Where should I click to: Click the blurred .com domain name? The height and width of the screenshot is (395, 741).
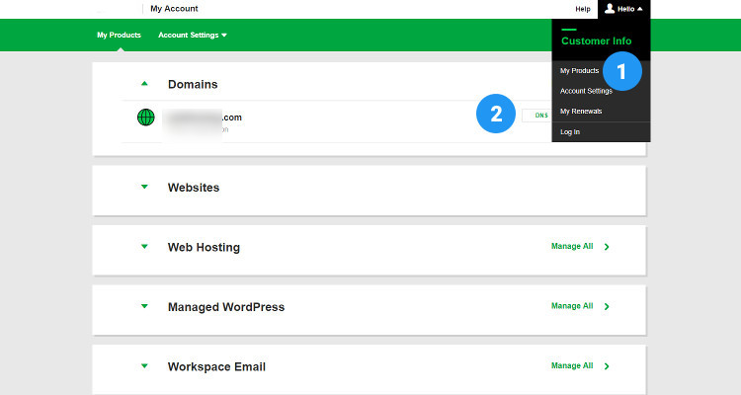(203, 118)
